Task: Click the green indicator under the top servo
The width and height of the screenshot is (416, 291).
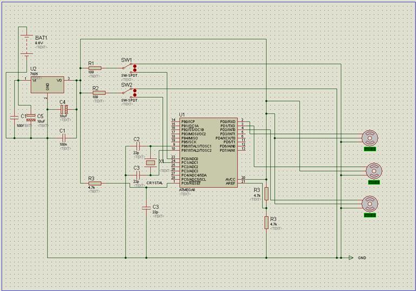Action: [370, 149]
